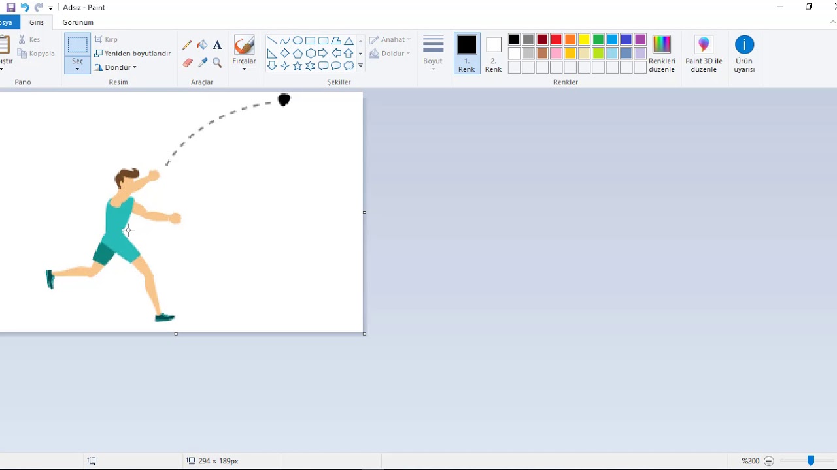The image size is (837, 470).
Task: Click the Redo arrow in the title bar
Action: point(38,7)
